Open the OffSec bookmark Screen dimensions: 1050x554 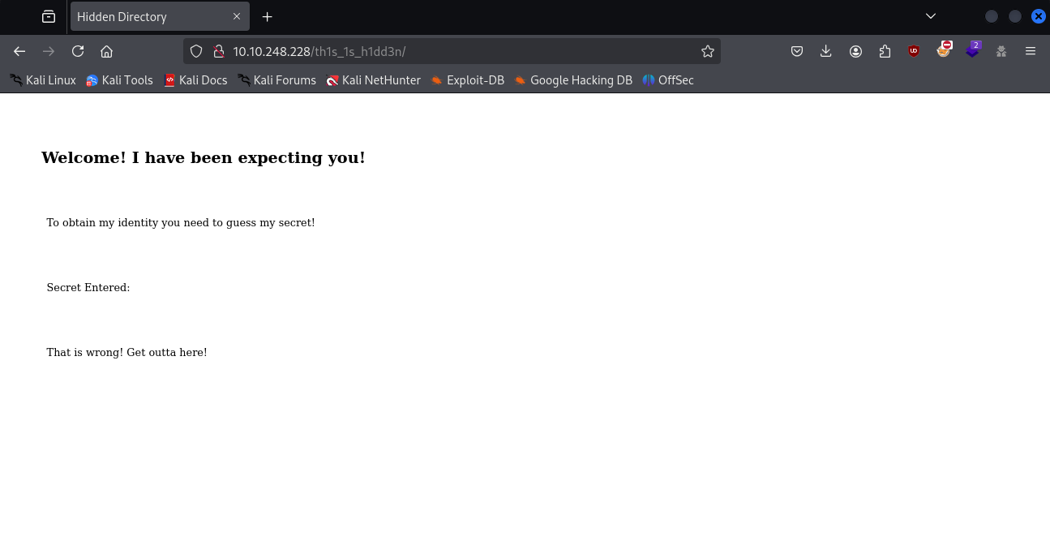pyautogui.click(x=668, y=80)
